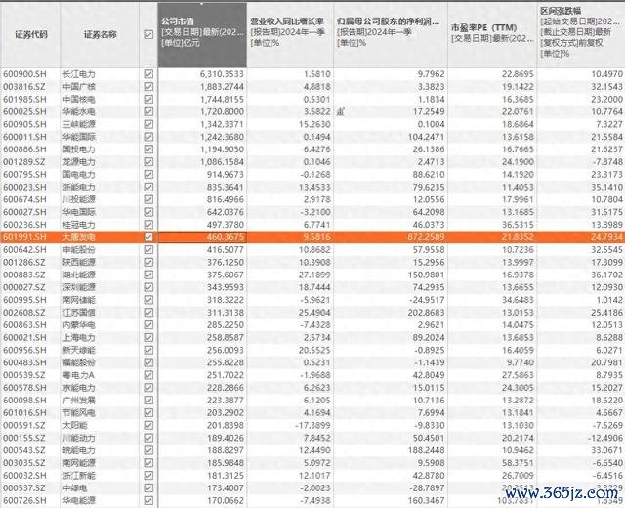Select security code 003816.SZ
625x508 pixels.
click(x=24, y=87)
